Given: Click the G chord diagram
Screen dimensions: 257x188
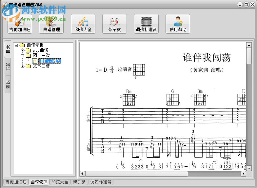Looking at the screenshot, I should [x=173, y=100].
